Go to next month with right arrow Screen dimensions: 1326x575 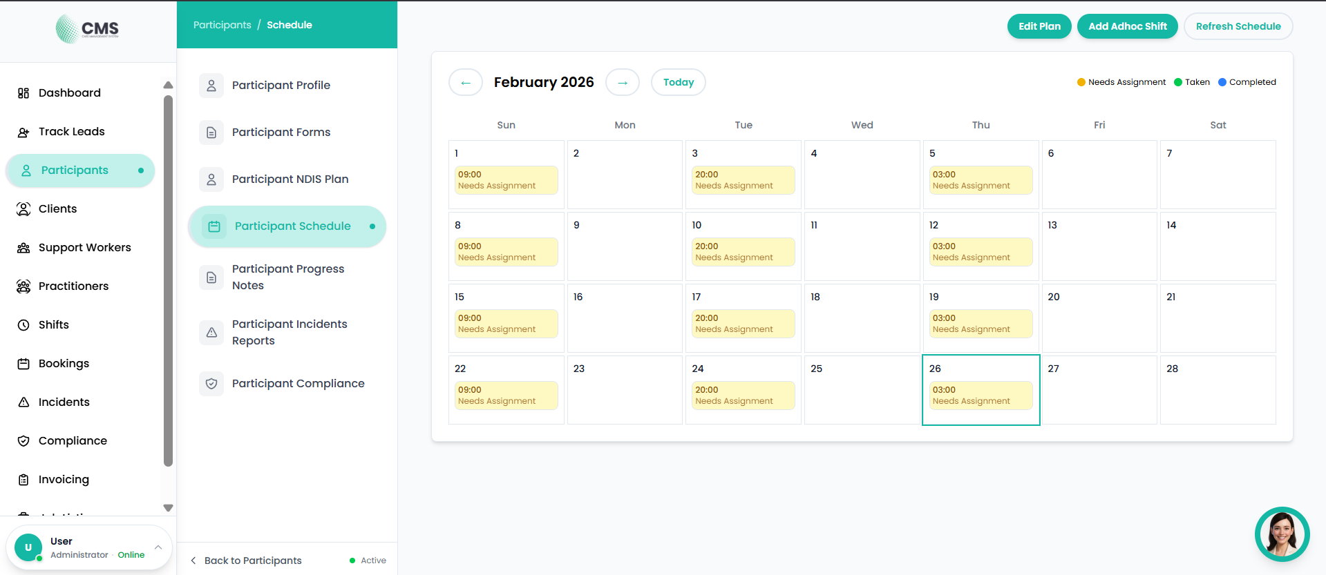623,82
